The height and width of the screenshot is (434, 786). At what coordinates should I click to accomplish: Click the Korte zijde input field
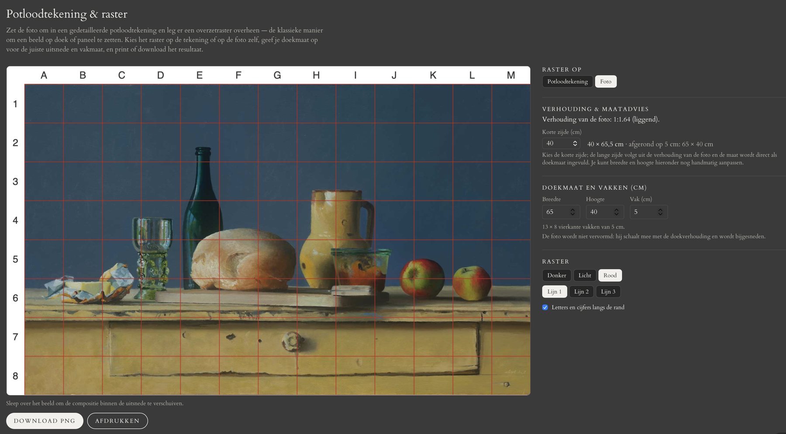click(x=561, y=144)
